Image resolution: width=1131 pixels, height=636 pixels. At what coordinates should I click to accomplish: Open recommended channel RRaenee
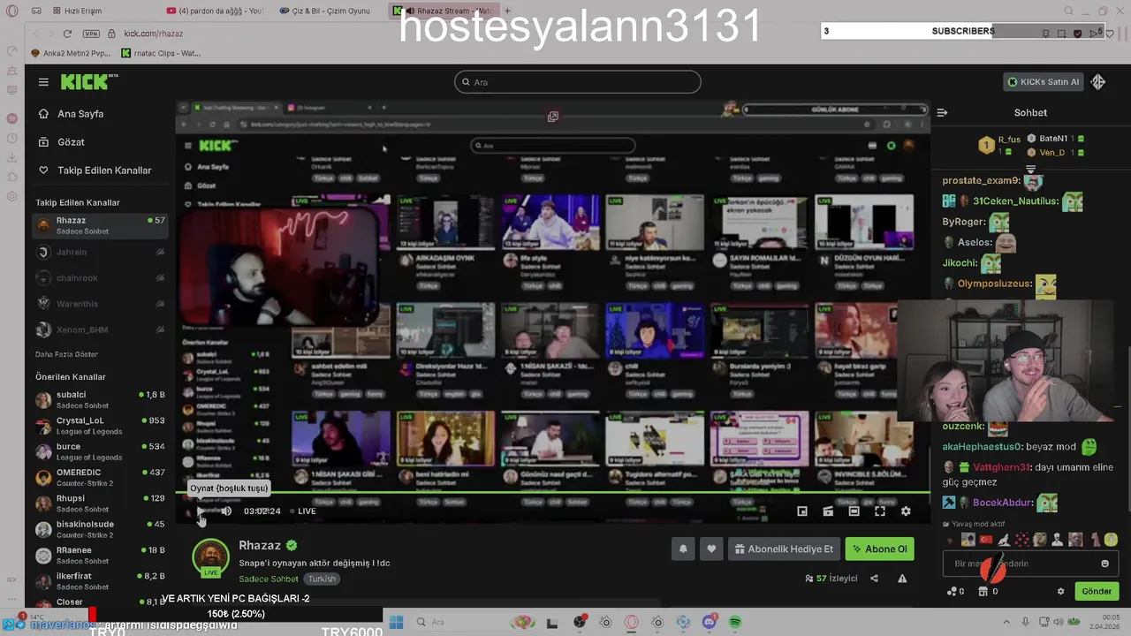(x=100, y=555)
